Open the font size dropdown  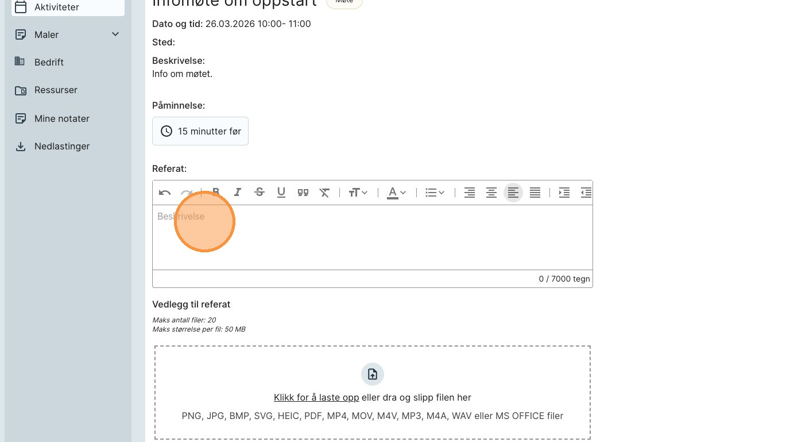tap(358, 193)
